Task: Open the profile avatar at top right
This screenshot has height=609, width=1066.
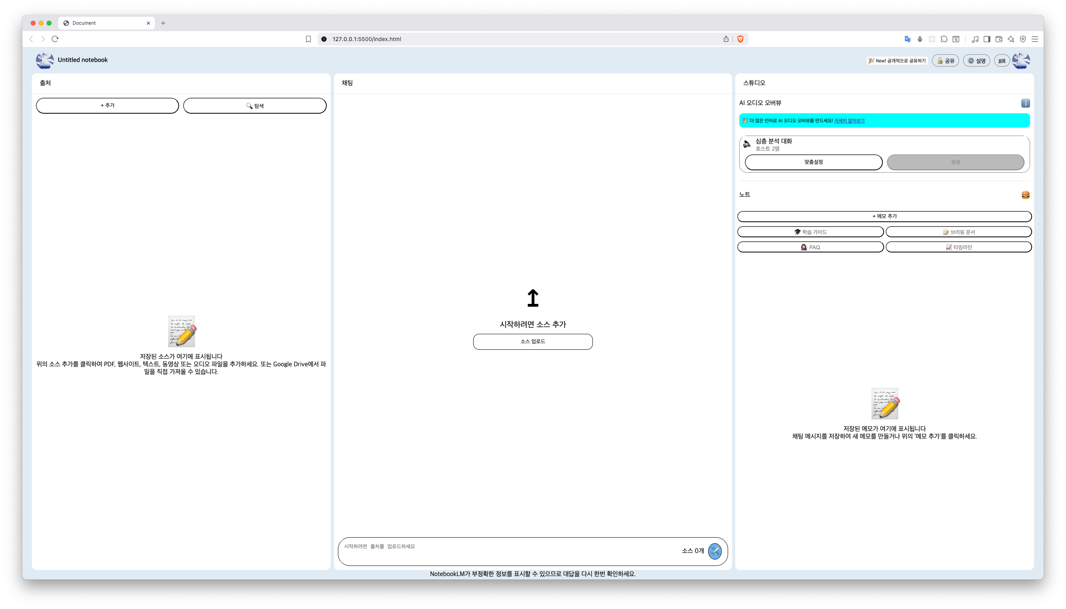Action: click(x=1021, y=61)
